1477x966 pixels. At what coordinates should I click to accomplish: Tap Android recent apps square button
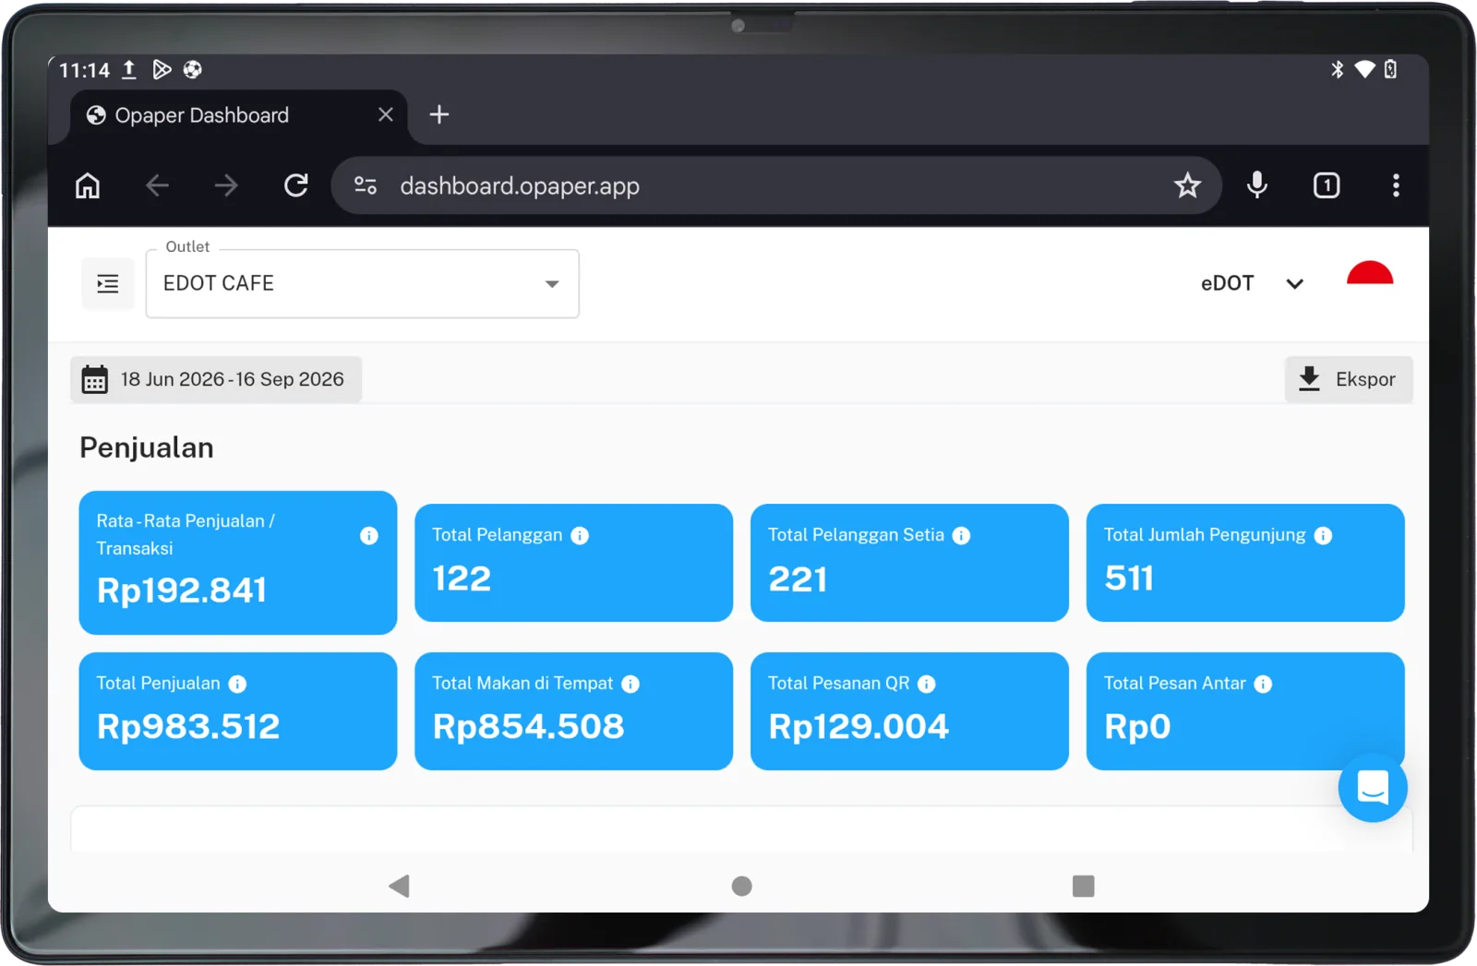[1084, 886]
